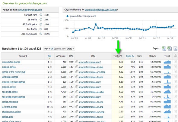Open external link icon for 1 for the planet row
The width and height of the screenshot is (178, 122).
pyautogui.click(x=77, y=106)
